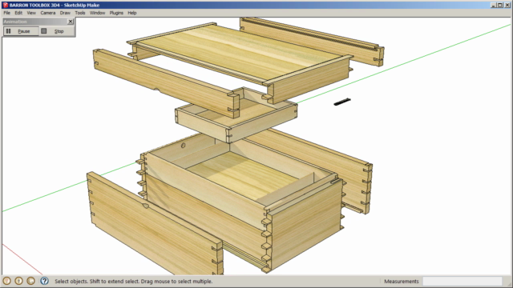Viewport: 513px width, 288px height.
Task: Stop the animation playback
Action: point(56,31)
